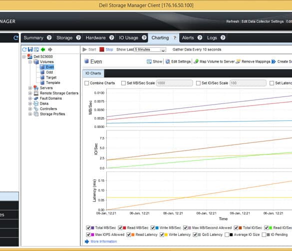Click the More Information arrow icon
The image size is (292, 251).
pos(87,241)
